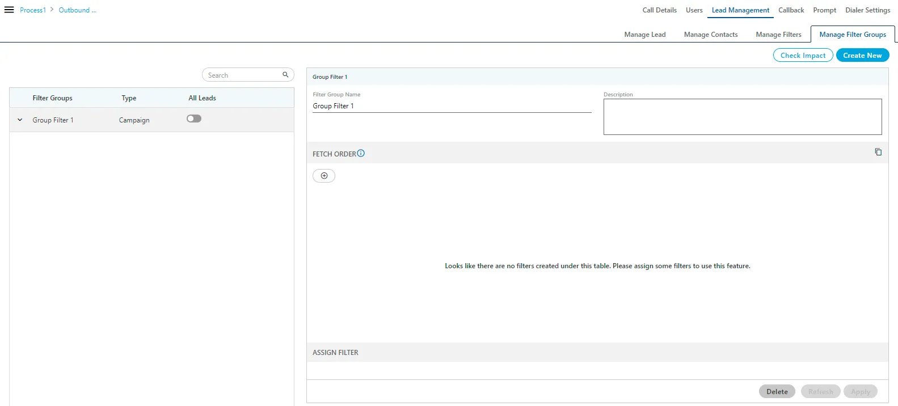Expand the Group Filter 1 row chevron

click(20, 120)
